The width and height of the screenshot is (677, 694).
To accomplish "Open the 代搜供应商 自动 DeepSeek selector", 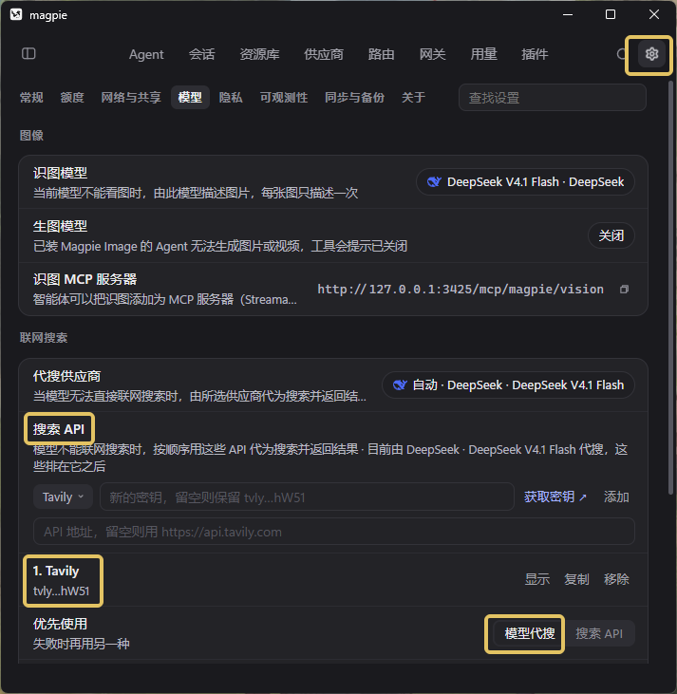I will (508, 385).
